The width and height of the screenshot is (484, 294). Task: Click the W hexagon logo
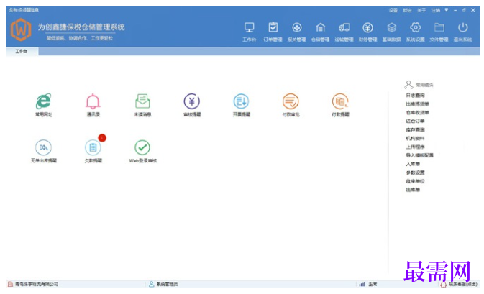21,29
